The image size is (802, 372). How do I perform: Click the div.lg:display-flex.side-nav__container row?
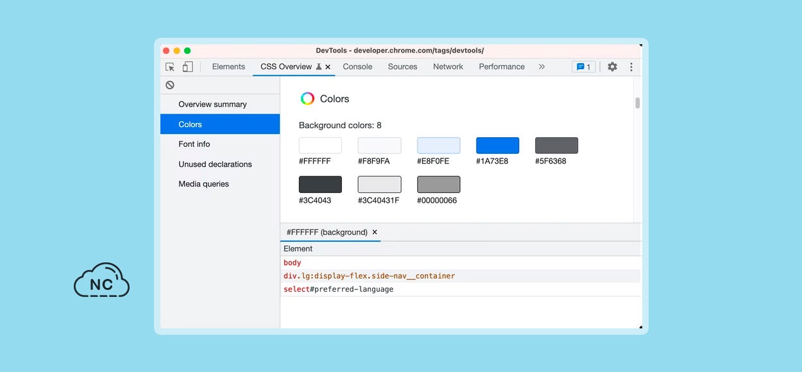tap(461, 276)
